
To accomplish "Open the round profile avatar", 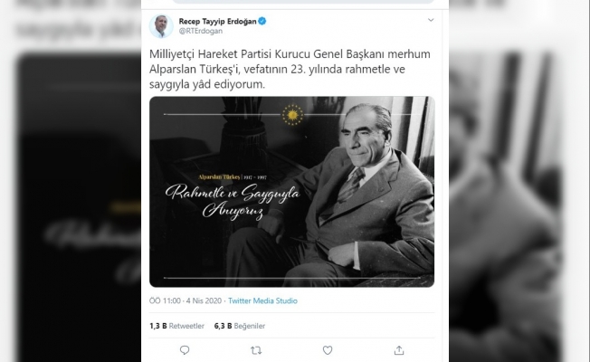I will tap(161, 26).
